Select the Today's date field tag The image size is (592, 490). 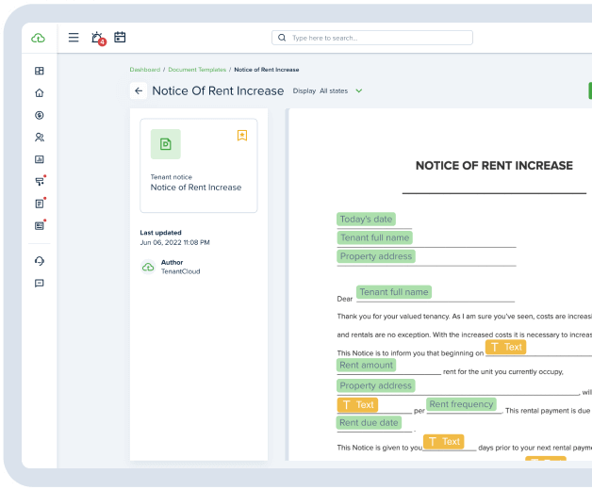(x=366, y=220)
